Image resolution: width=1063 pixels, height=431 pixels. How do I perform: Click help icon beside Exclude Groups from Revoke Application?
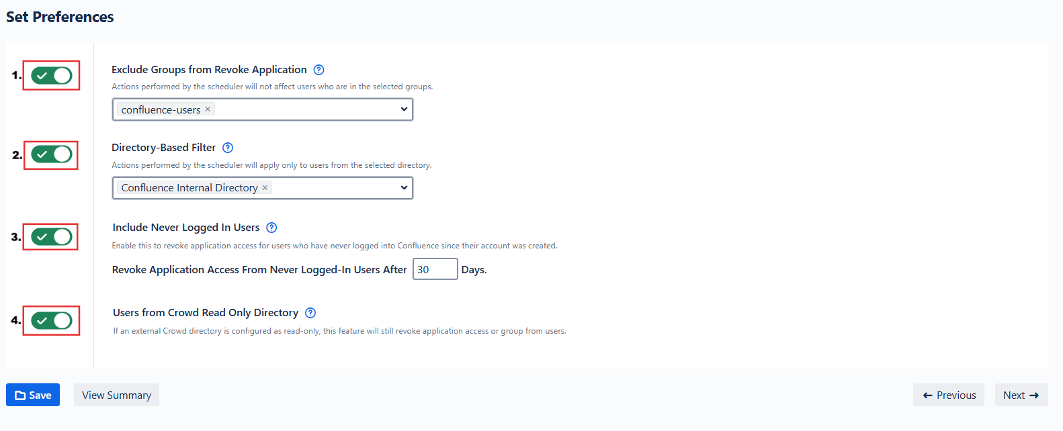pos(319,70)
